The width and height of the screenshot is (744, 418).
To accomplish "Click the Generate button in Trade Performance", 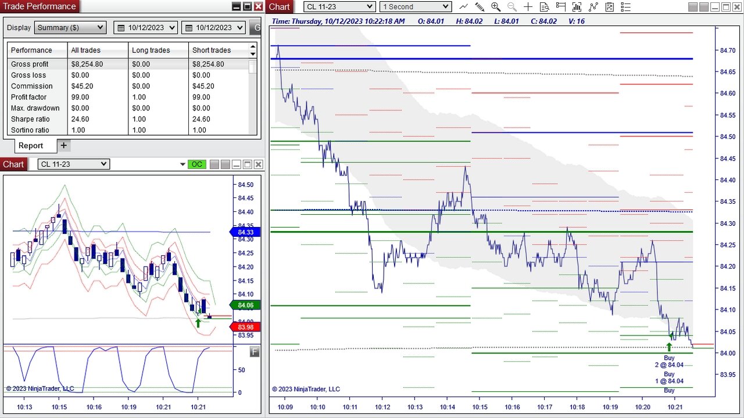I will tap(255, 27).
